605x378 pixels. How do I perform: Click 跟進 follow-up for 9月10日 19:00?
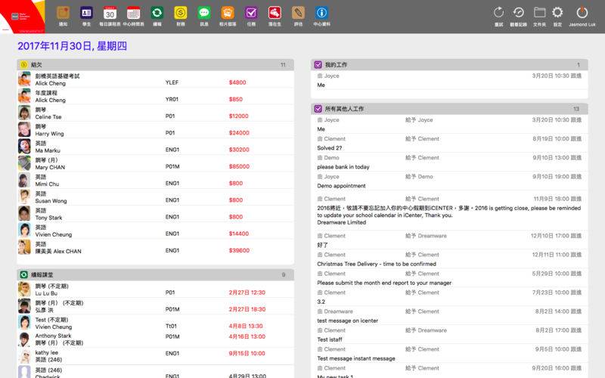click(x=576, y=177)
